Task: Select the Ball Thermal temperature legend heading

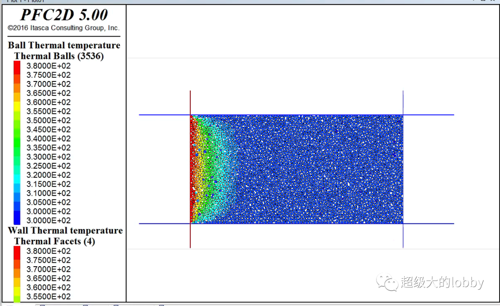Action: pyautogui.click(x=64, y=45)
